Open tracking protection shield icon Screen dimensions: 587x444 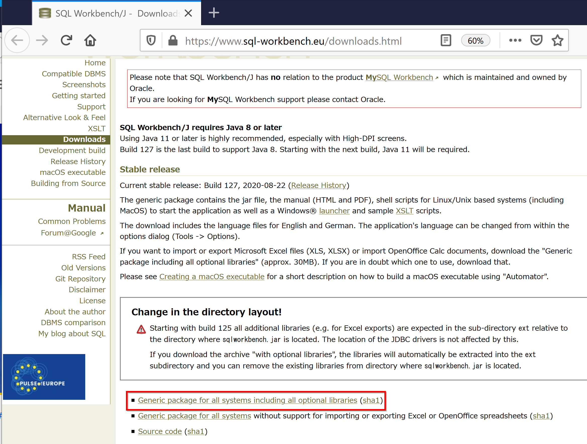pyautogui.click(x=151, y=41)
